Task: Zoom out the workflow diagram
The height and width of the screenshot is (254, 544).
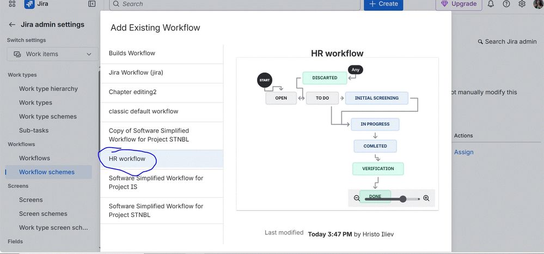Action: [357, 198]
